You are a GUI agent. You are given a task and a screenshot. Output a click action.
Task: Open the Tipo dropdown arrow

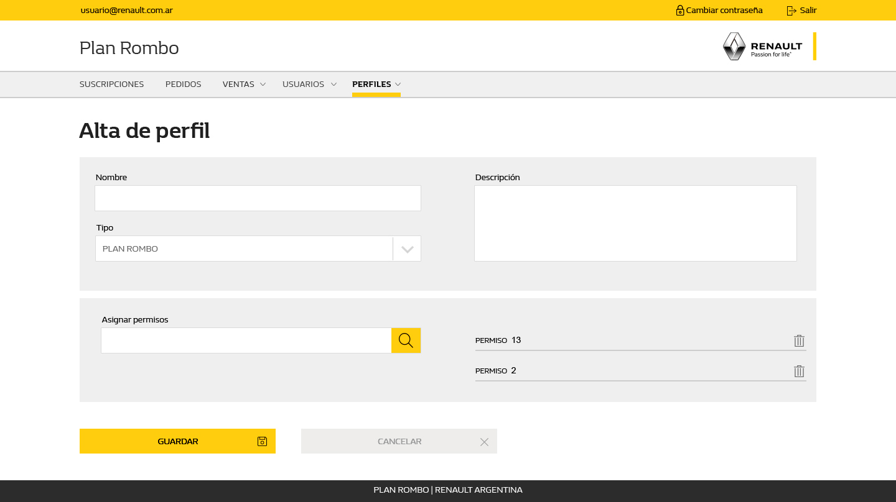(x=408, y=249)
